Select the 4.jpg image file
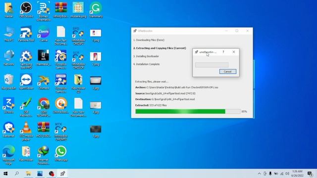Viewport: 317px width, 178px height. click(x=96, y=107)
